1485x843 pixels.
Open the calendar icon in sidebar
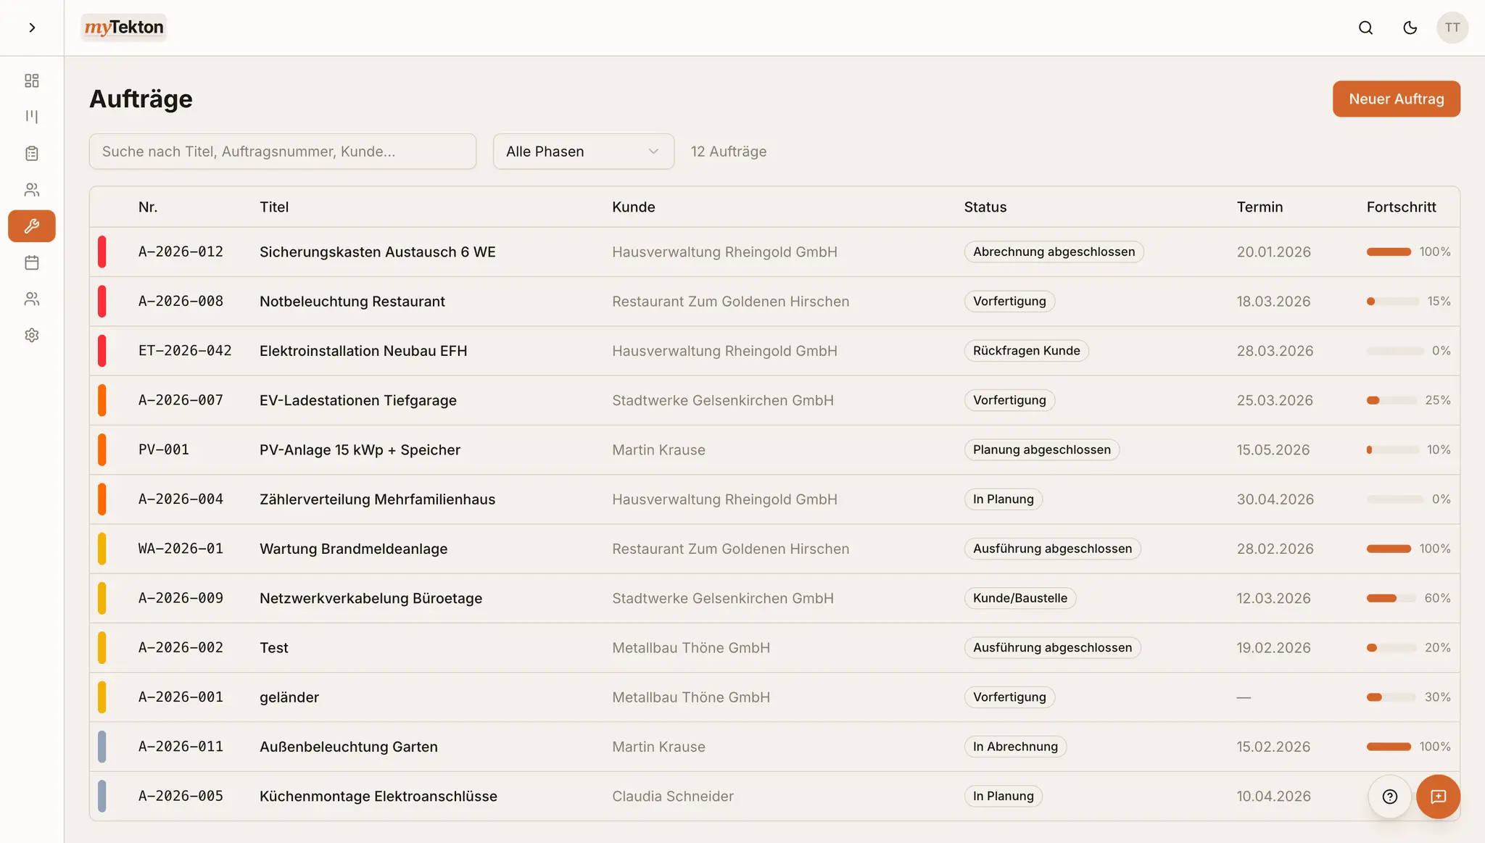(x=32, y=262)
